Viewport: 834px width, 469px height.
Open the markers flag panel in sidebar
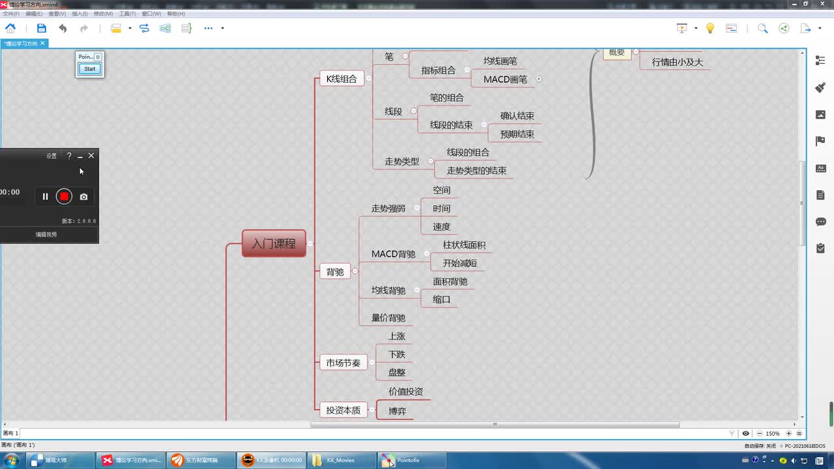coord(820,141)
